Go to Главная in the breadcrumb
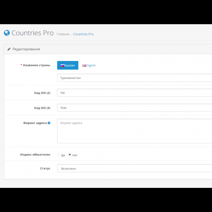Viewport: 212px width, 212px height. point(63,34)
